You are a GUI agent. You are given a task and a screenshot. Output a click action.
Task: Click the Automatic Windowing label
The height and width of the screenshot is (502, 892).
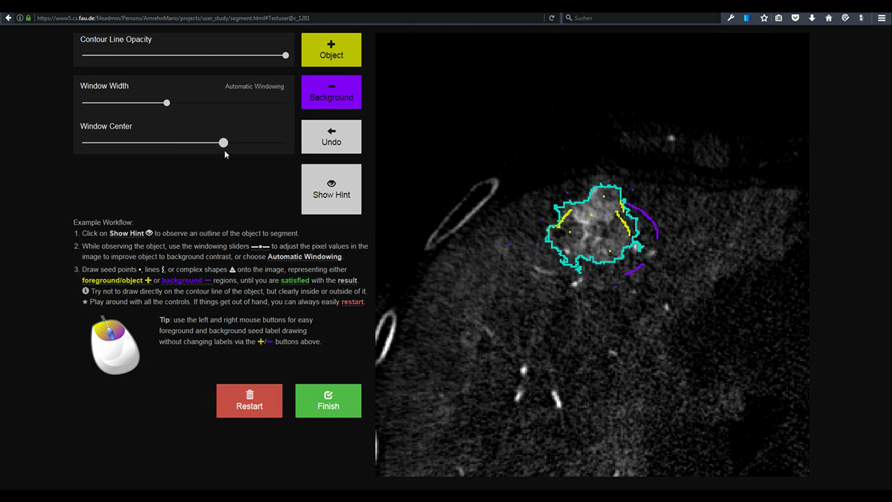(254, 86)
